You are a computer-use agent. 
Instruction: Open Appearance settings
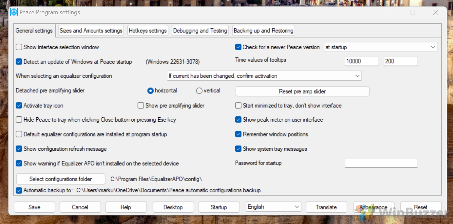373,207
